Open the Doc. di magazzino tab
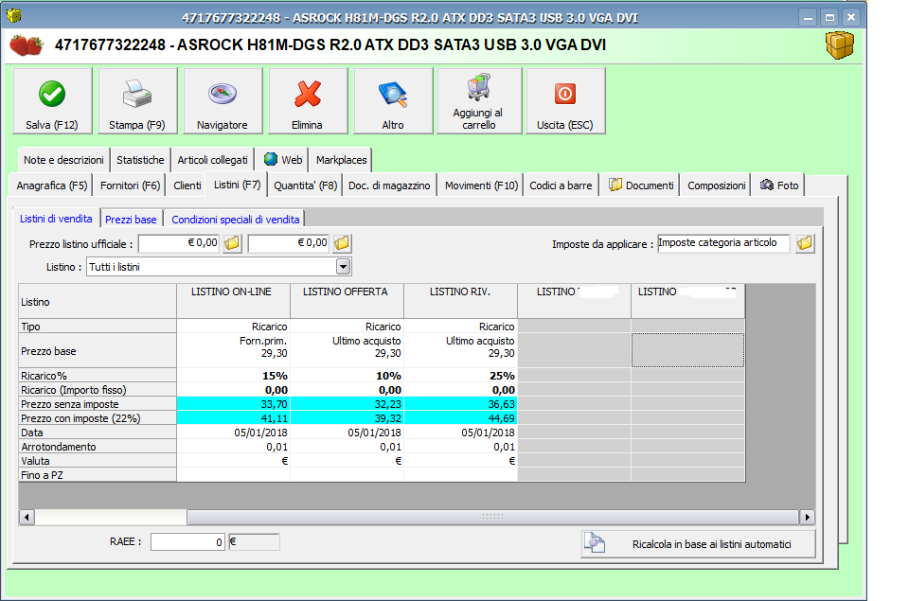Image resolution: width=909 pixels, height=601 pixels. point(389,186)
